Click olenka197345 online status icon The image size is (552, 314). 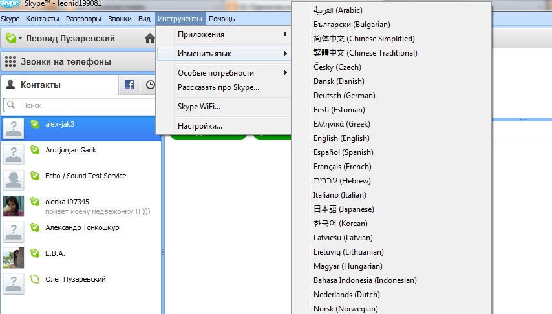click(35, 202)
